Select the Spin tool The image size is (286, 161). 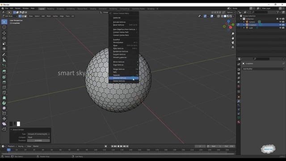click(4, 103)
